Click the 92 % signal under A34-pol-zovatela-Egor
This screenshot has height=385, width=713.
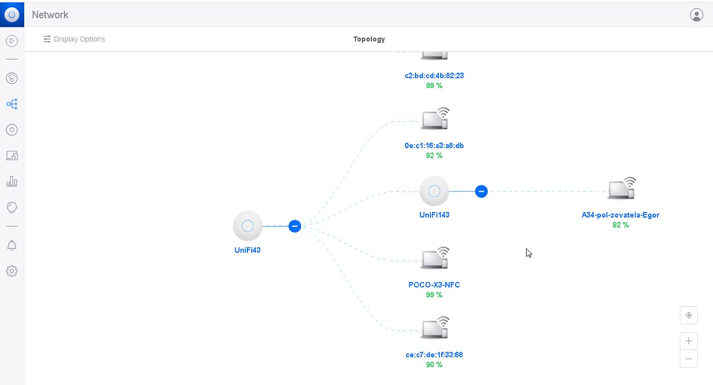(620, 225)
